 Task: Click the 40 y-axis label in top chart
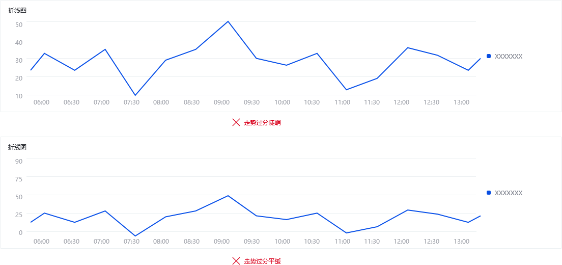tap(19, 42)
